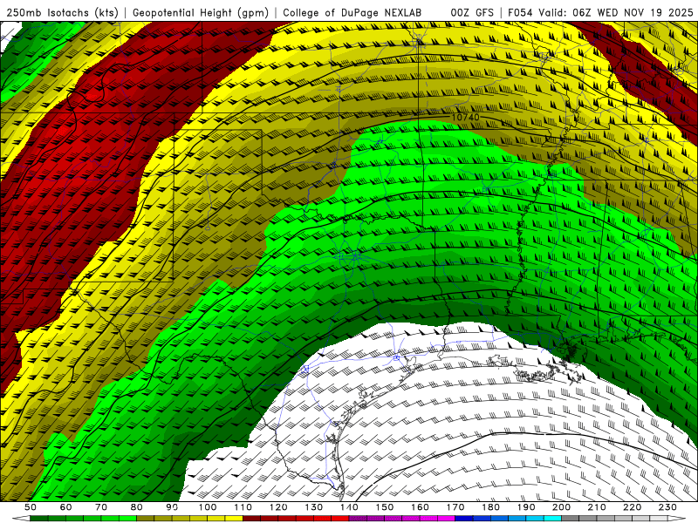Click the '200' legend value
The width and height of the screenshot is (698, 523).
click(561, 507)
